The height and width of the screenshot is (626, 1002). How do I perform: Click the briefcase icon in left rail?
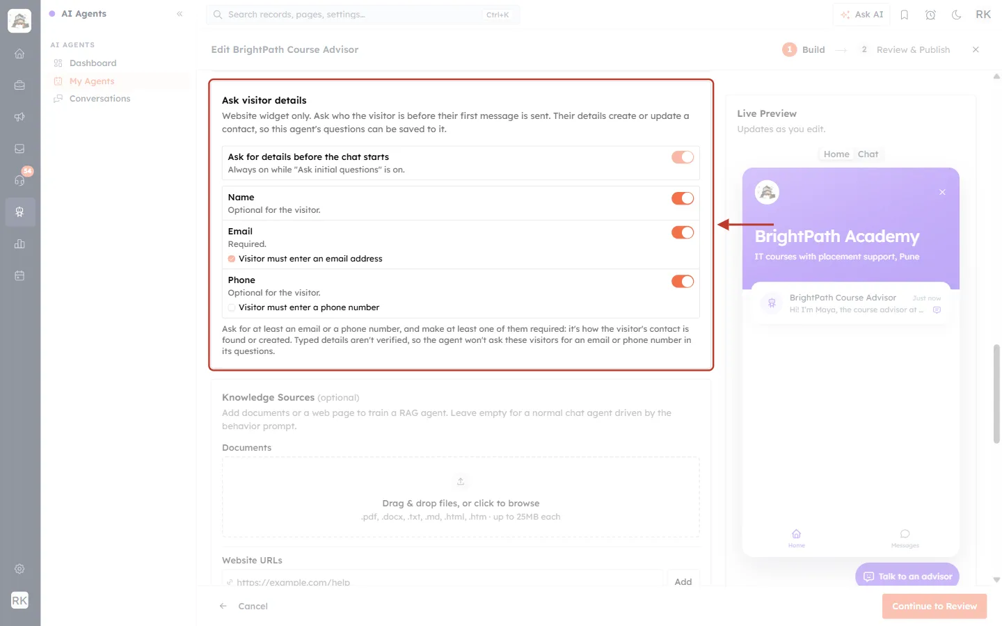[x=19, y=86]
